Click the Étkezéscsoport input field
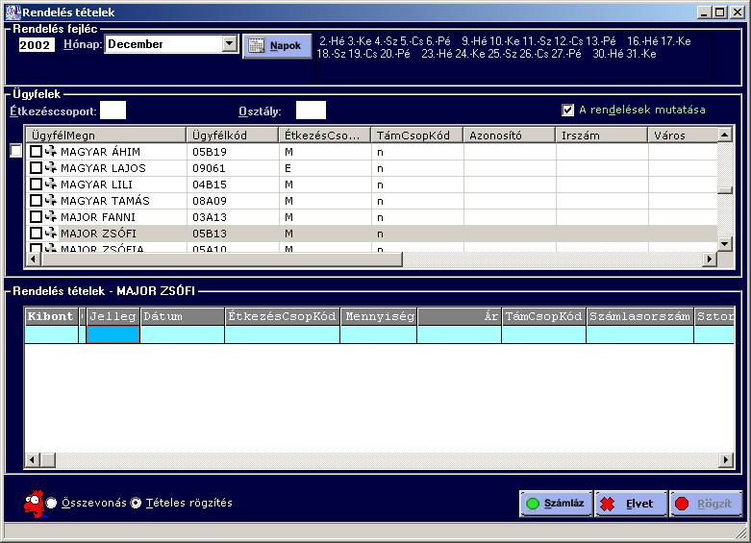The height and width of the screenshot is (543, 751). [113, 111]
